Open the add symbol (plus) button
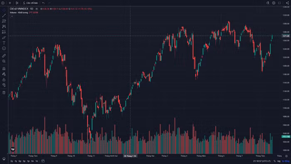The width and height of the screenshot is (291, 164). 3,3
